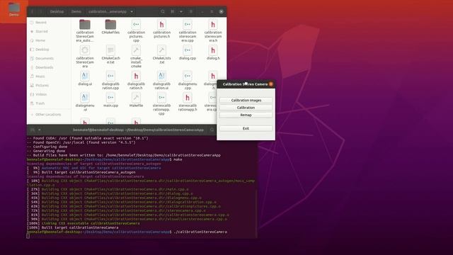
Task: Open new tab icon in terminal
Action: pyautogui.click(x=33, y=130)
